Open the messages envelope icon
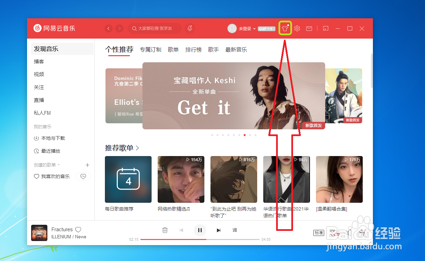Screen dimensions: 425x261 (x=309, y=29)
